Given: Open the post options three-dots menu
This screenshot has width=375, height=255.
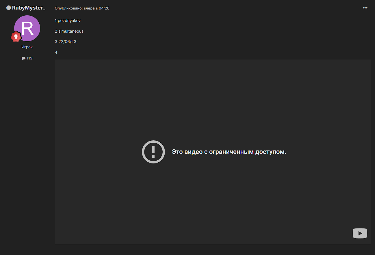Looking at the screenshot, I should [365, 8].
